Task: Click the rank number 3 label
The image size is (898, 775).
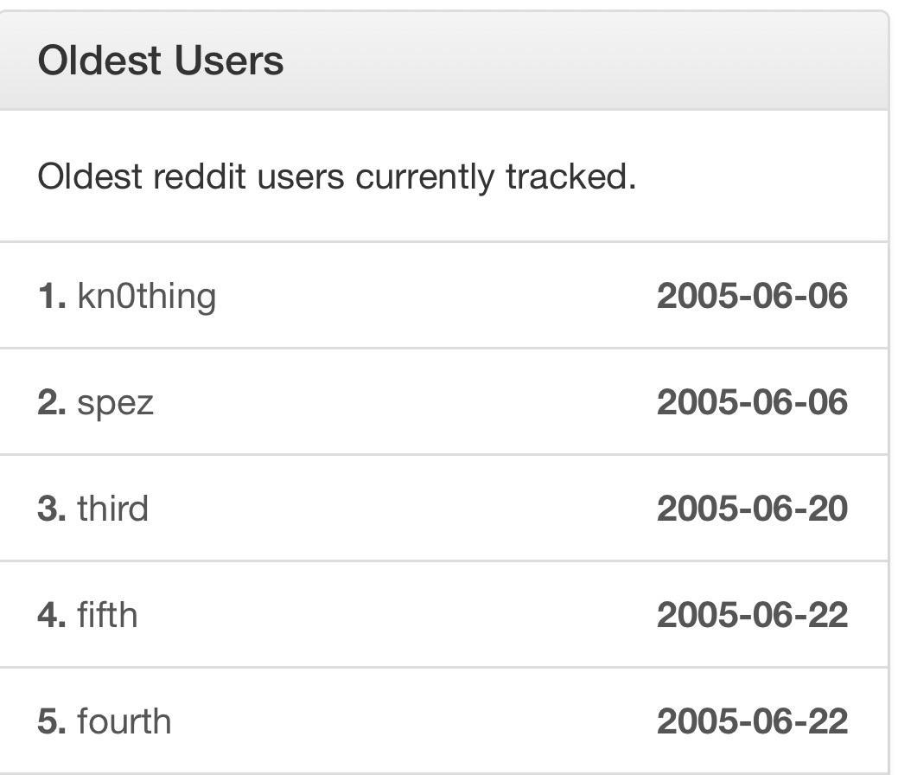Action: coord(52,509)
